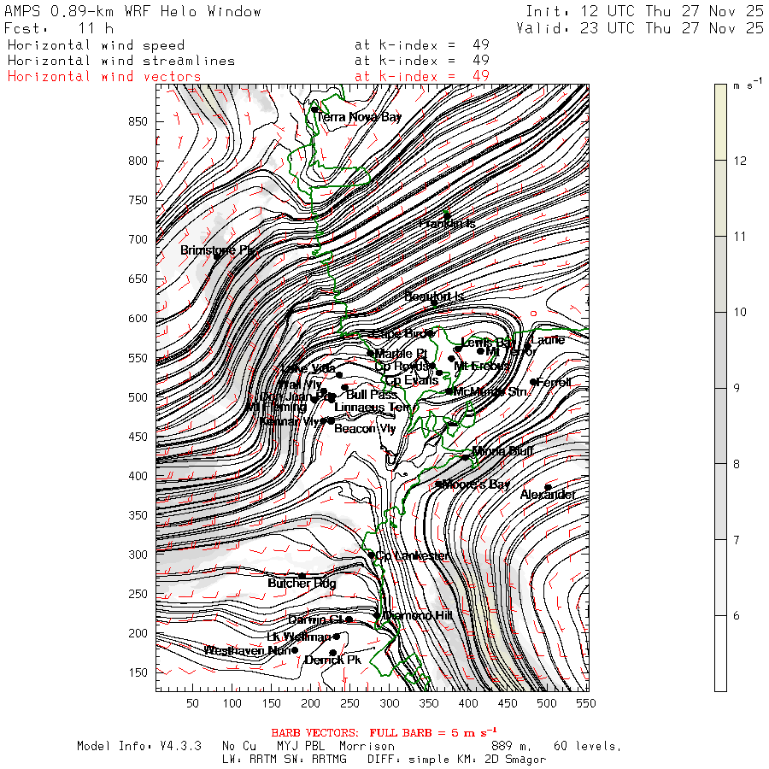
Task: Click the color bar value label 6
Action: (x=737, y=615)
